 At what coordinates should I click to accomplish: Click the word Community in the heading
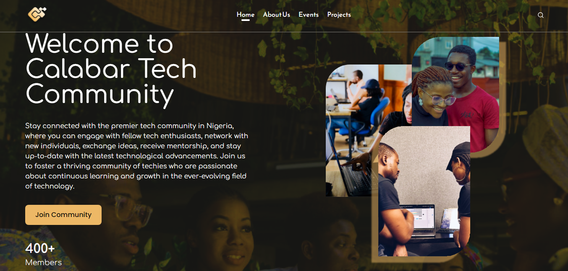click(x=100, y=94)
